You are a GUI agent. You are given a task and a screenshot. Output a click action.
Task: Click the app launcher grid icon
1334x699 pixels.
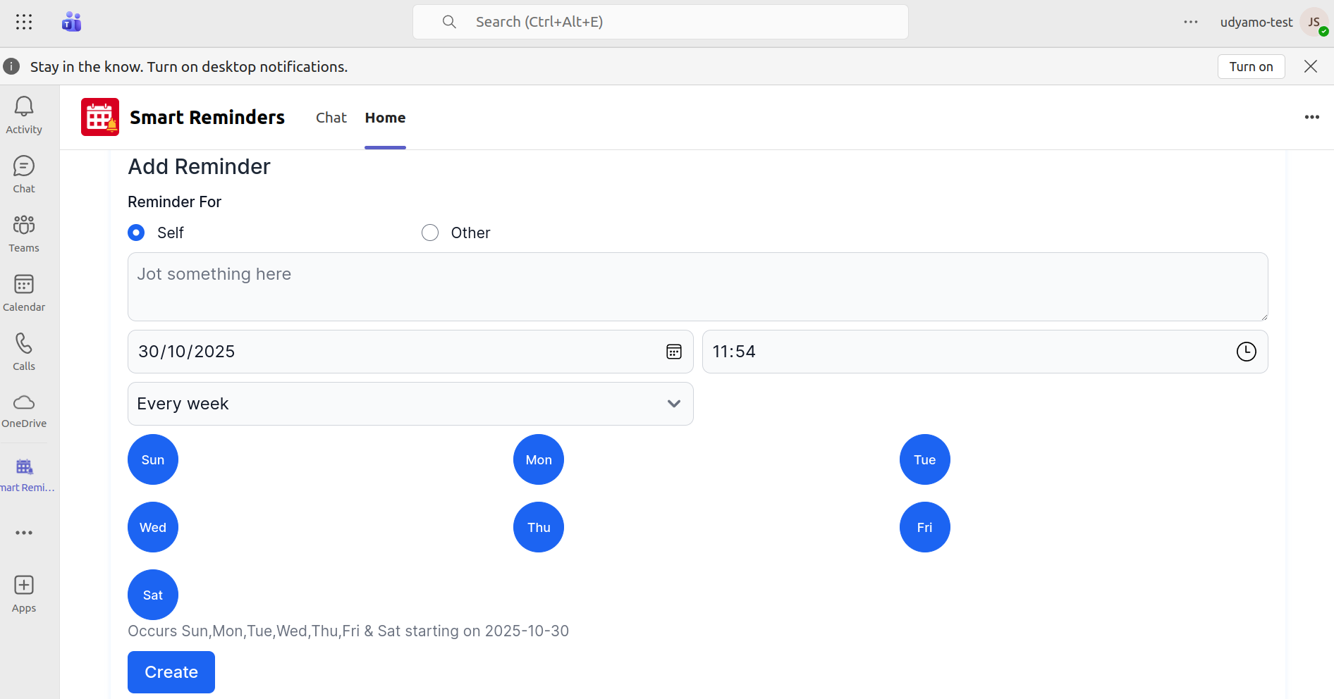click(x=24, y=22)
